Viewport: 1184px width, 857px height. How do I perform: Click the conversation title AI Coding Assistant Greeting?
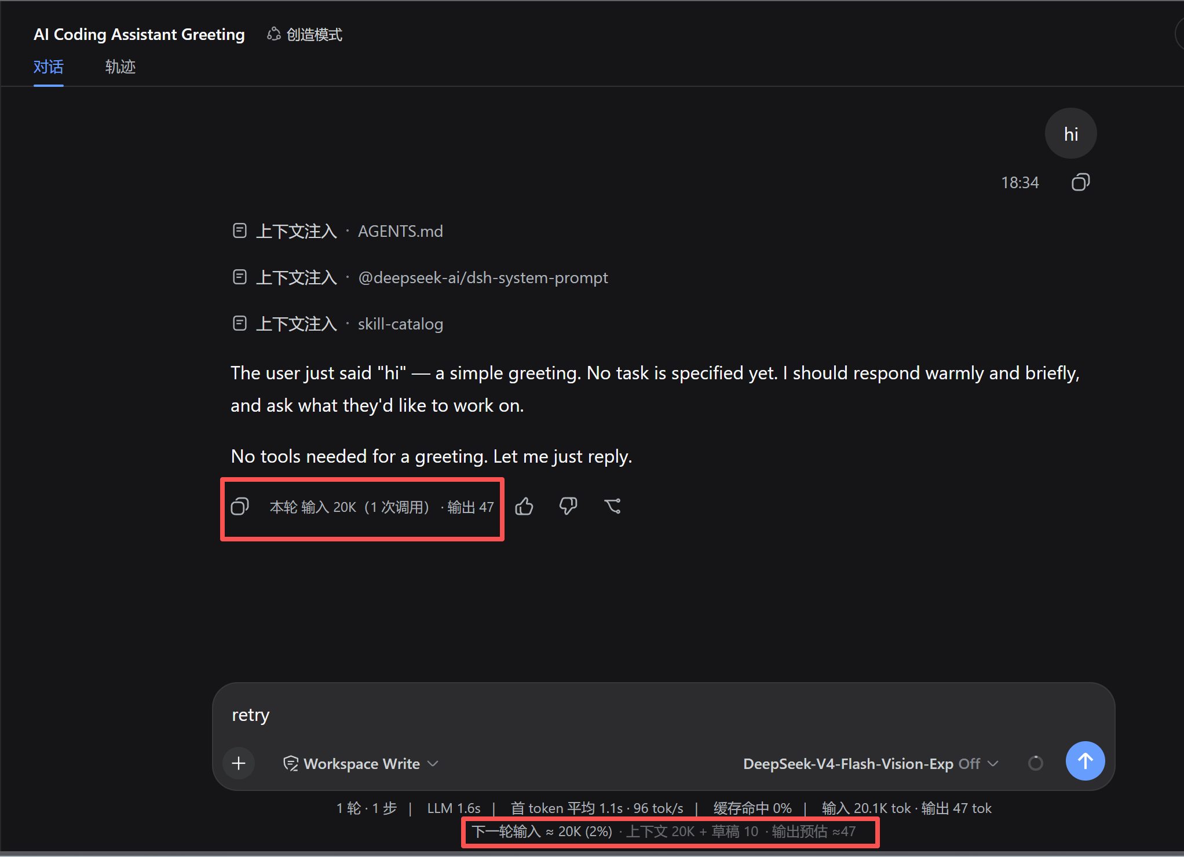click(139, 35)
